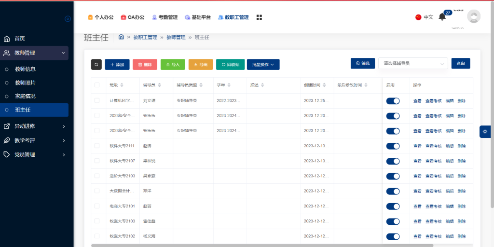Sort by 辅导员类型 column
The width and height of the screenshot is (494, 247).
(201, 85)
